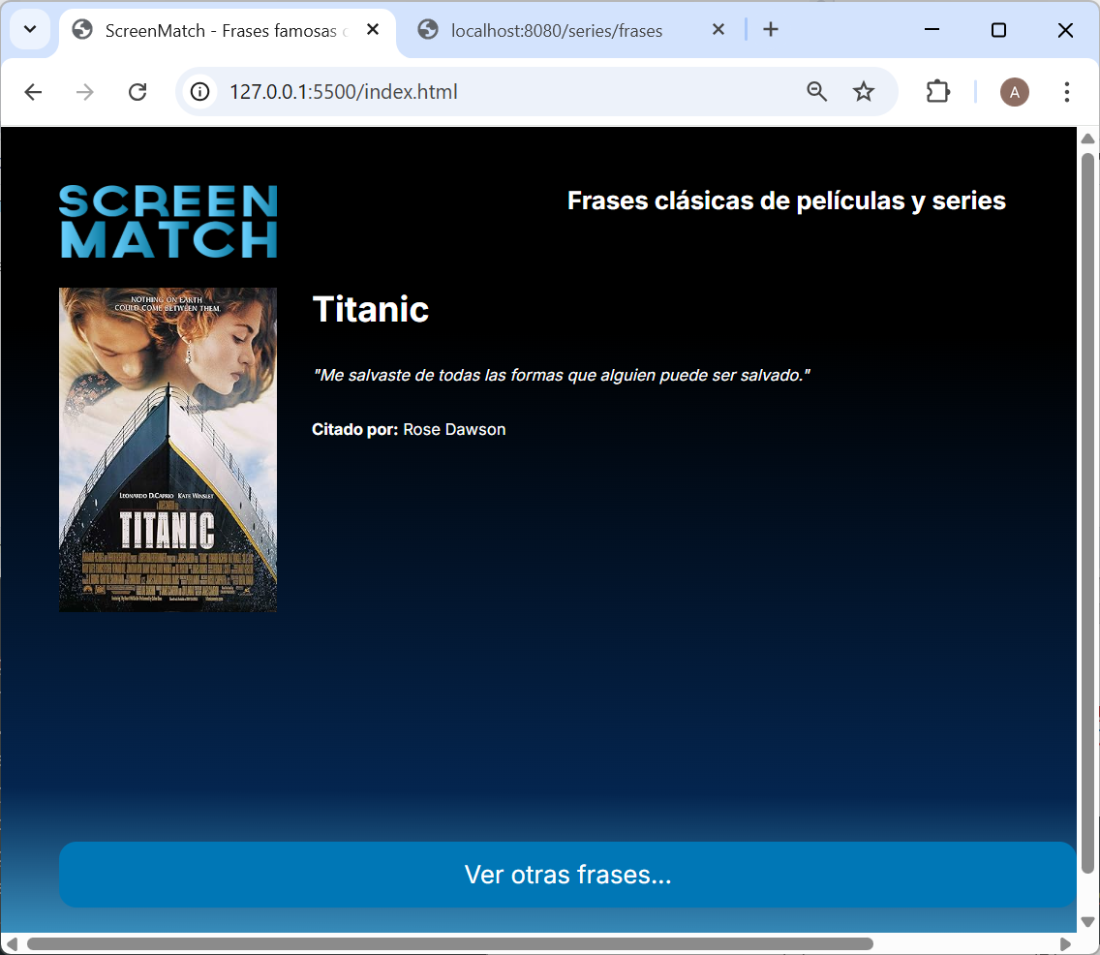Click the Titanic movie poster
The width and height of the screenshot is (1100, 955).
(168, 449)
